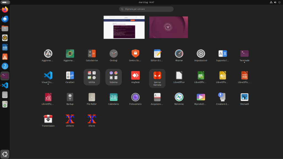Open yellow LibreOffice Draw app

pos(222,75)
